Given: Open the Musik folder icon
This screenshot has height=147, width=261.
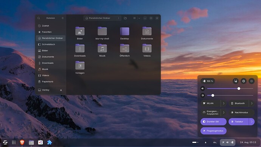Looking at the screenshot, I should pyautogui.click(x=102, y=48).
